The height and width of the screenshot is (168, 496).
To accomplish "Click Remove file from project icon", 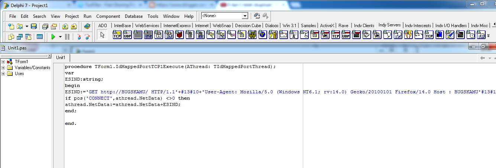I will [74, 26].
